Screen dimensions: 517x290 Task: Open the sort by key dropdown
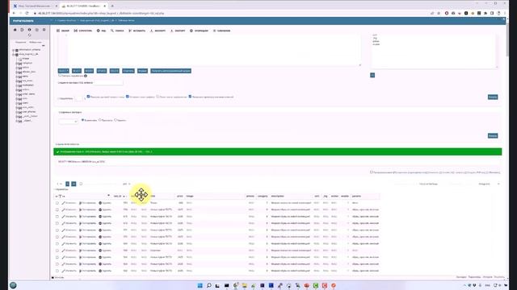coord(489,184)
